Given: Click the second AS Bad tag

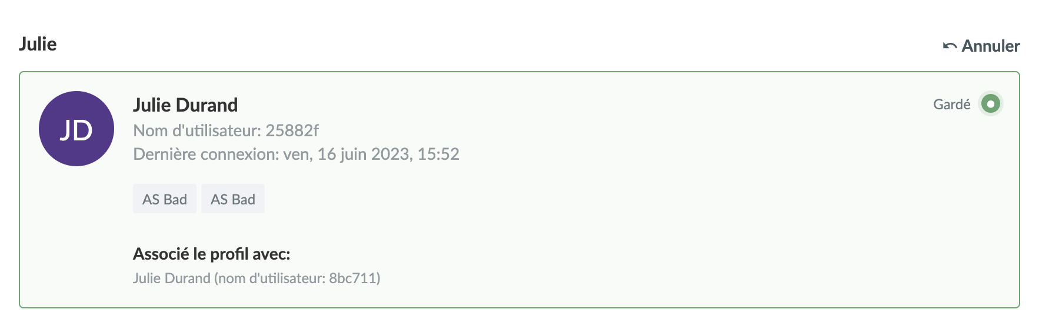Looking at the screenshot, I should click(x=233, y=199).
